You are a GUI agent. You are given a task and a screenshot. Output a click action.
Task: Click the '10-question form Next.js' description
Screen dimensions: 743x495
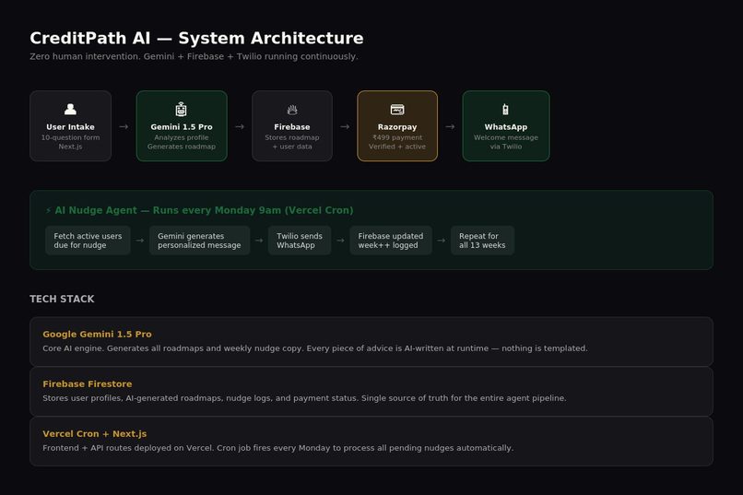pos(70,142)
